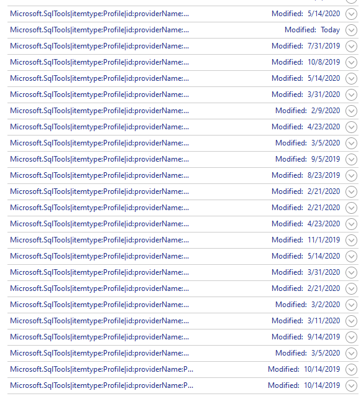Expand the credential modified 9/14/2019
This screenshot has width=361, height=396.
pos(351,337)
